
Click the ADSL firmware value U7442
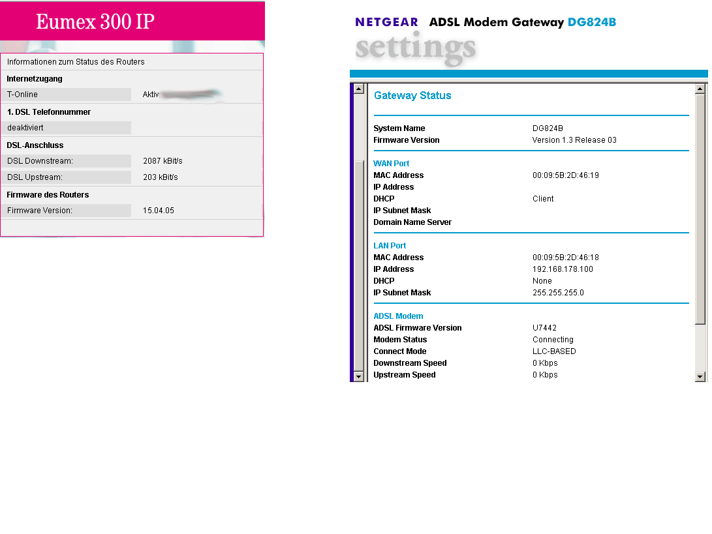coord(544,327)
